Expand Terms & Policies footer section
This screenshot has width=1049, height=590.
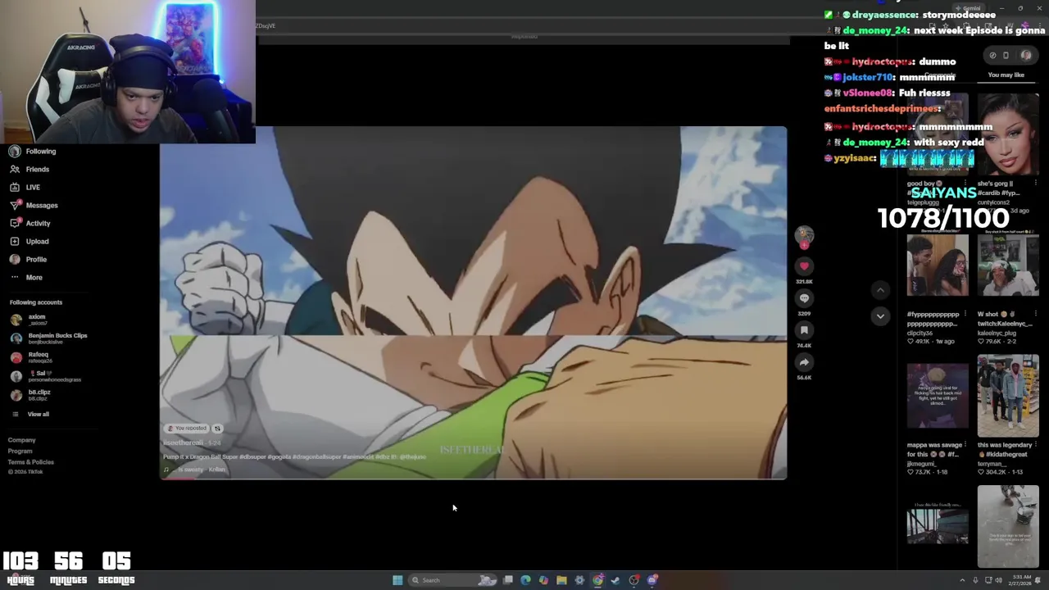click(31, 461)
